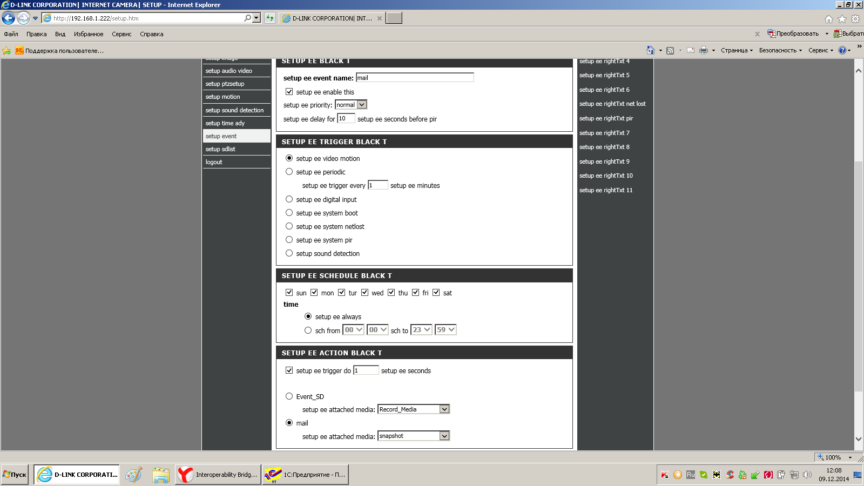The height and width of the screenshot is (486, 864).
Task: Open the Home page icon
Action: 829,19
